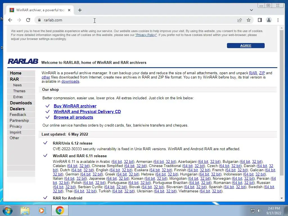The width and height of the screenshot is (288, 216).
Task: Open Home in the sidebar
Action: tap(16, 73)
